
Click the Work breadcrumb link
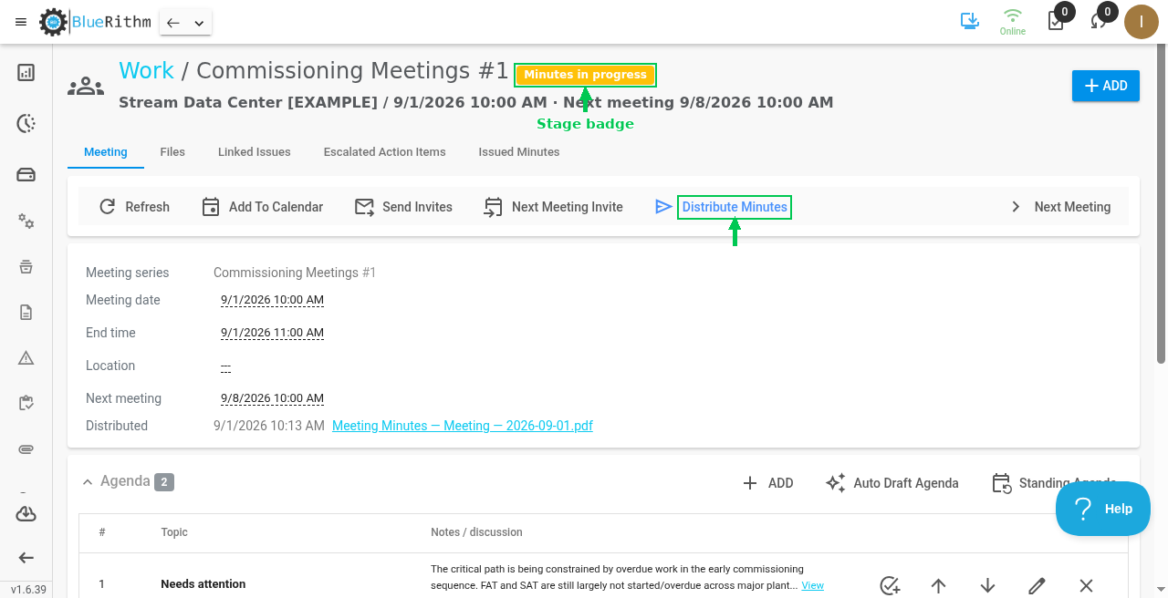pos(146,70)
